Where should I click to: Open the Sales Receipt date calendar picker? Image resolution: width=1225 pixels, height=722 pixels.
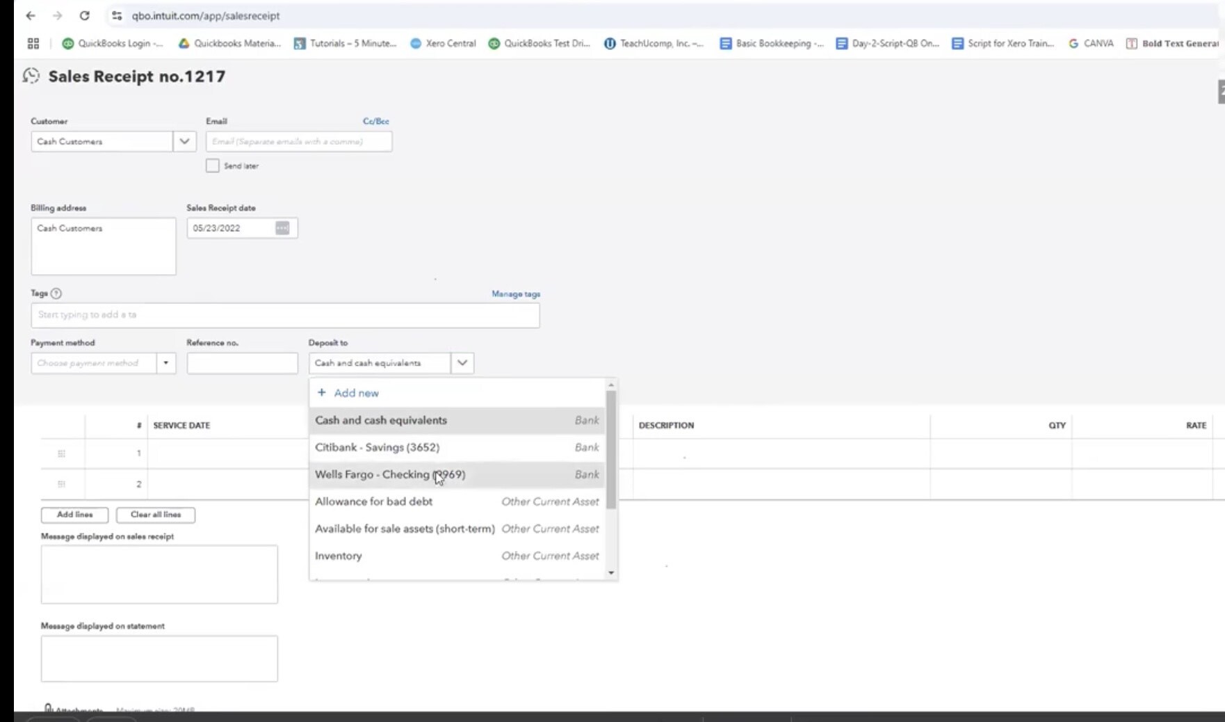[x=282, y=228]
